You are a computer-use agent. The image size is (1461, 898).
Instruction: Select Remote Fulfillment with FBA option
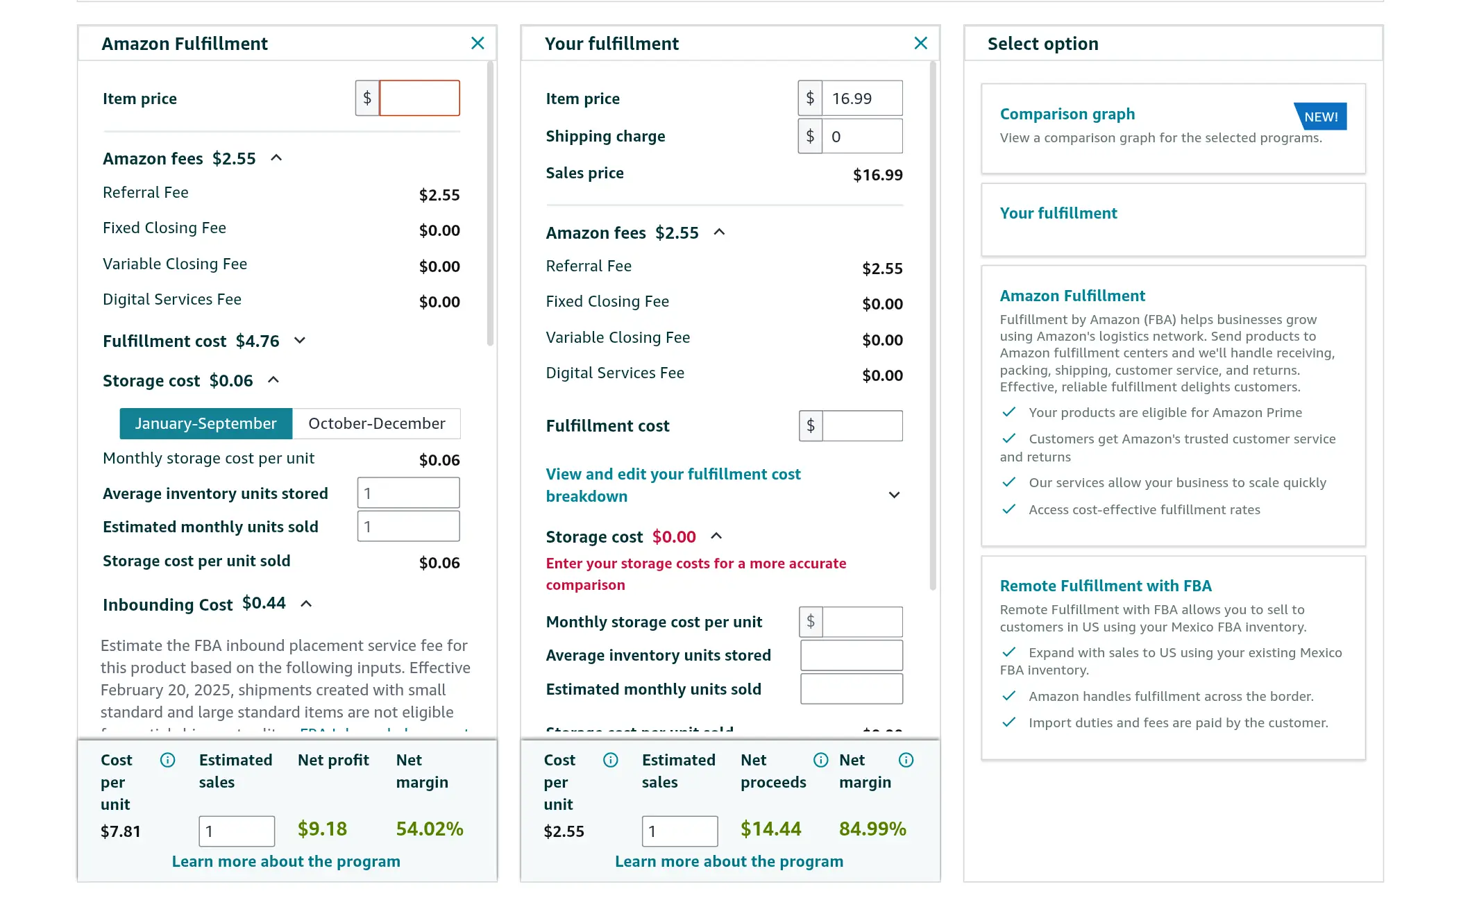click(x=1105, y=586)
